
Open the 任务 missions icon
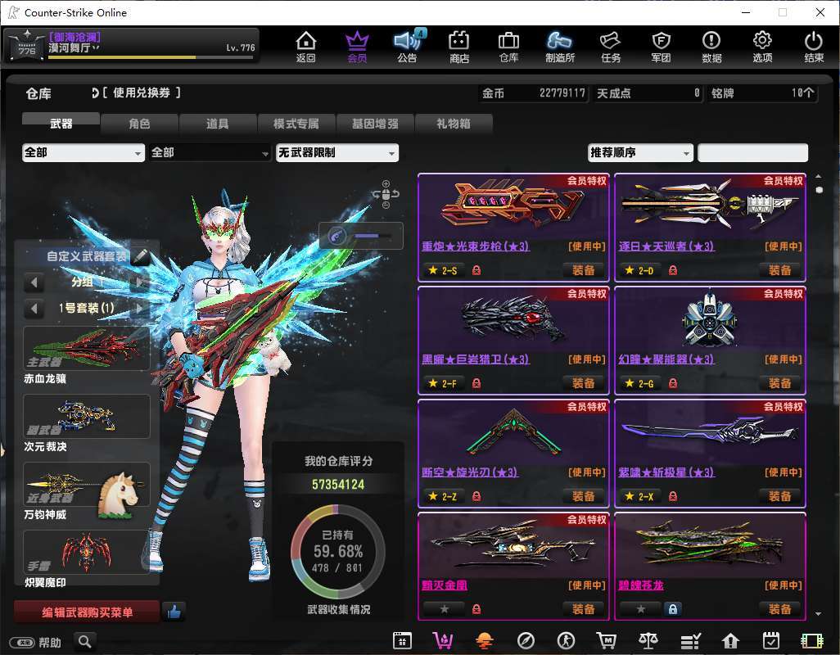point(610,47)
